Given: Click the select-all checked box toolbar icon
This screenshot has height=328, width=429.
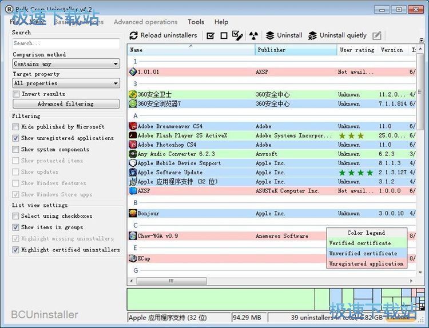Looking at the screenshot, I should coord(210,35).
